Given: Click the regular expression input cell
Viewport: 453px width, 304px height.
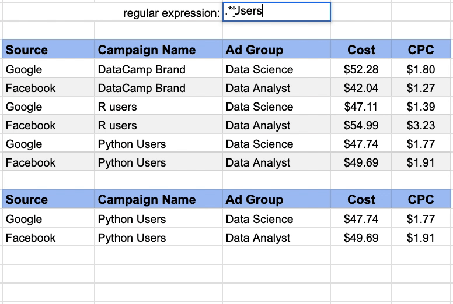Looking at the screenshot, I should point(277,12).
